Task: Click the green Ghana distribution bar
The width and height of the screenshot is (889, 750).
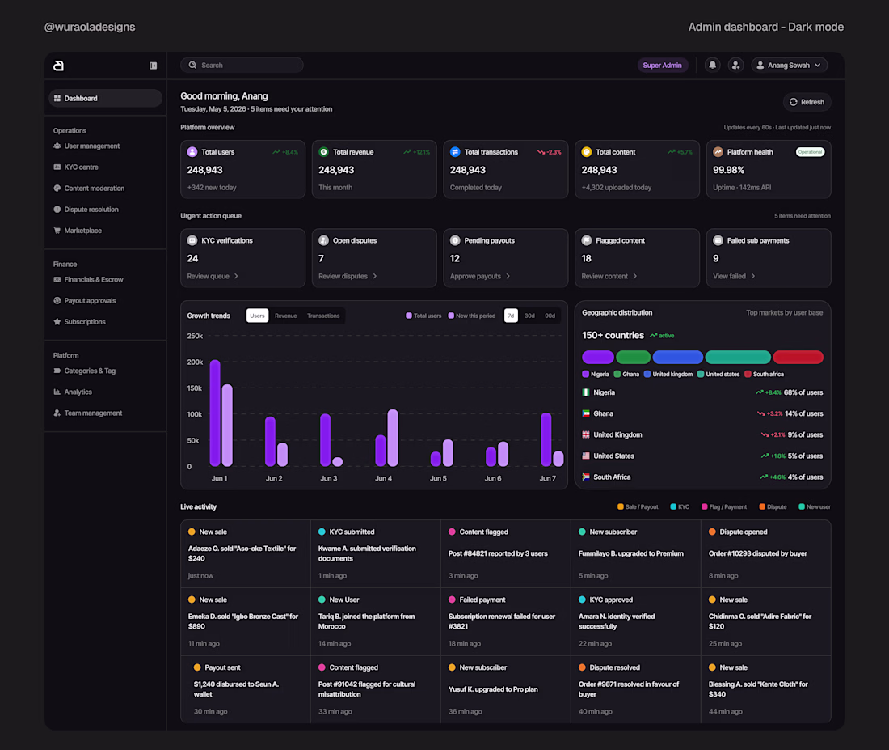Action: click(634, 357)
